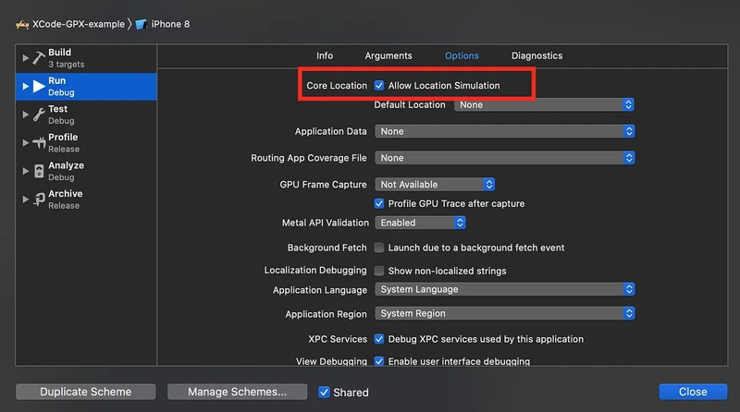Click the Close button
Screen dimensions: 740x412
(693, 392)
